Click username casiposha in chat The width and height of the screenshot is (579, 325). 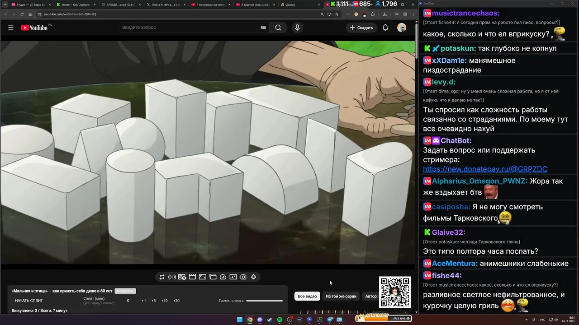pyautogui.click(x=451, y=207)
